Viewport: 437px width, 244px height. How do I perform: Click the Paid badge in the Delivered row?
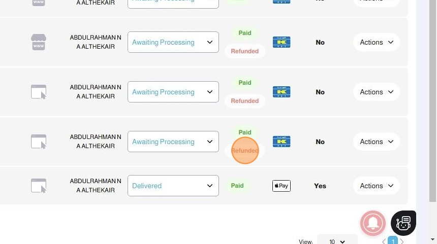(237, 186)
